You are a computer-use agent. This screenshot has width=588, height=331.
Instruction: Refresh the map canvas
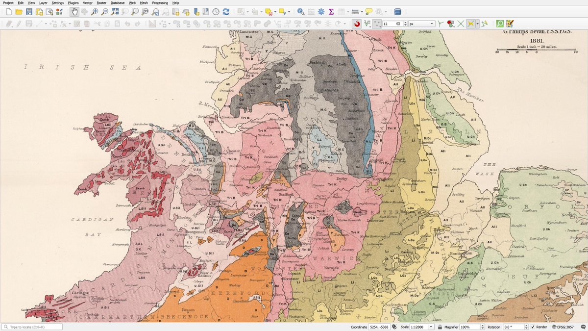226,12
